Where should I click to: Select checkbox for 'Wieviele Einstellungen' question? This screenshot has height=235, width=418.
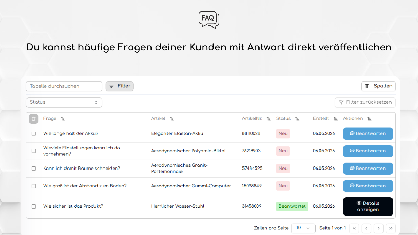34,151
